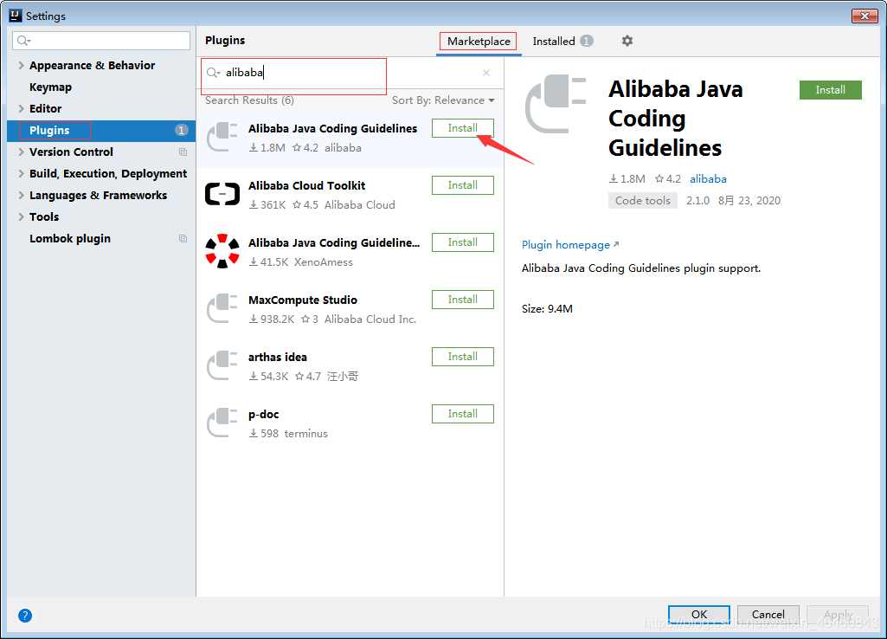Screen dimensions: 887x639
Task: Install Alibaba Java Coding Guidelines from the details pane
Action: point(829,89)
